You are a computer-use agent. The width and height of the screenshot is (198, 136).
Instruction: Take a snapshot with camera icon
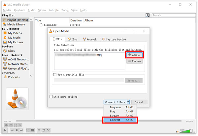tap(11, 125)
